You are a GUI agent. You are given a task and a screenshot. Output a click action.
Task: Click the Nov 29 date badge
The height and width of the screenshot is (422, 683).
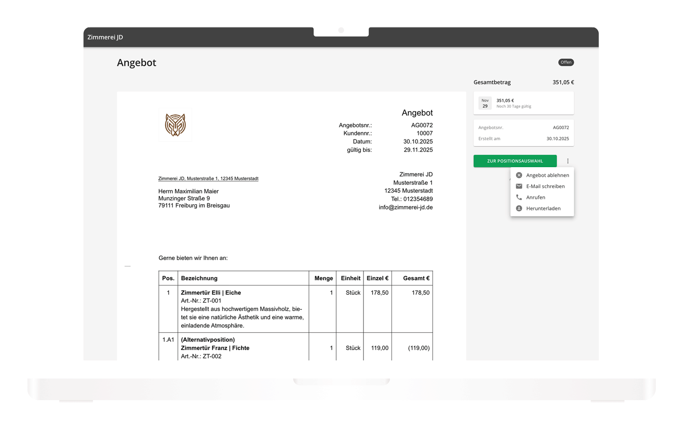pos(485,103)
